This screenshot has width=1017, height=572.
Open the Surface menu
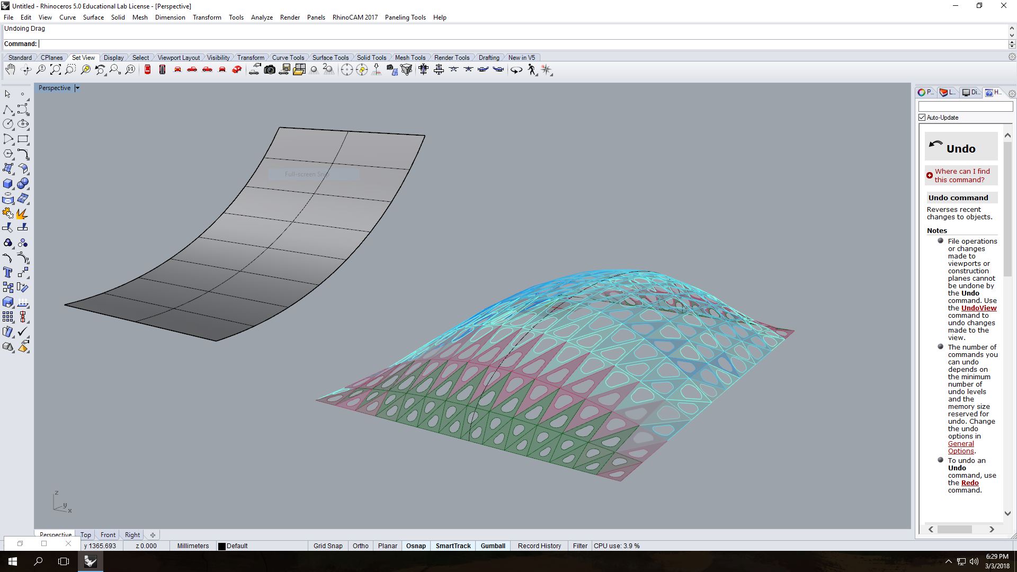pos(93,17)
